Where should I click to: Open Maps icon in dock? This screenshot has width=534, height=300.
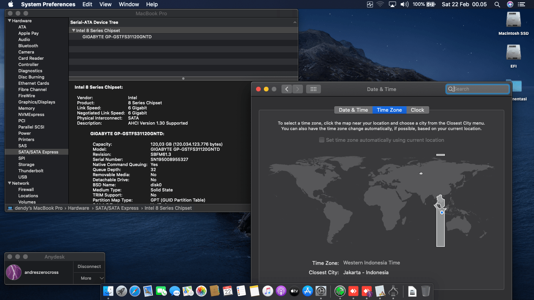point(188,291)
